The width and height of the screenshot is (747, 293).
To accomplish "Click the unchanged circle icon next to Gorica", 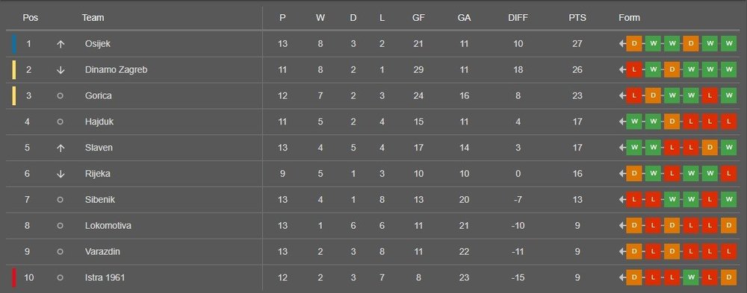I will tap(60, 95).
